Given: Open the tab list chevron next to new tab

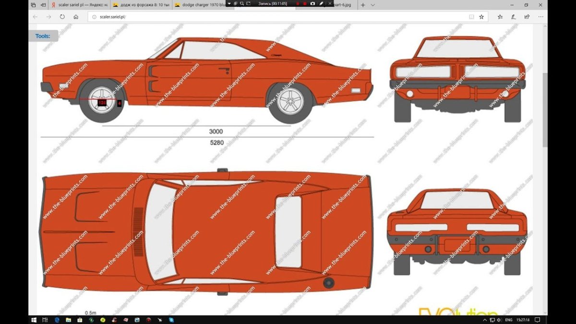Looking at the screenshot, I should (372, 5).
